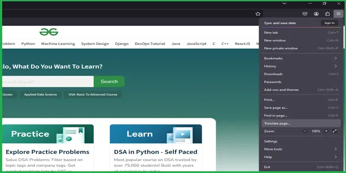
Task: Expand More tools submenu
Action: (301, 149)
